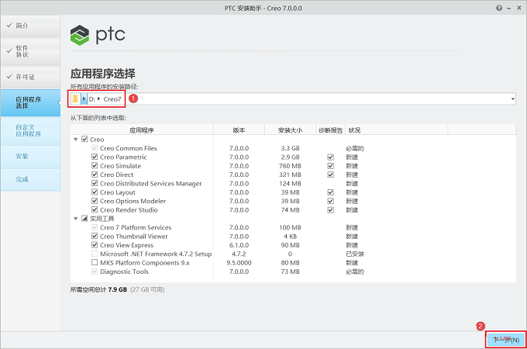
Task: Collapse the Creo application group
Action: click(x=76, y=139)
